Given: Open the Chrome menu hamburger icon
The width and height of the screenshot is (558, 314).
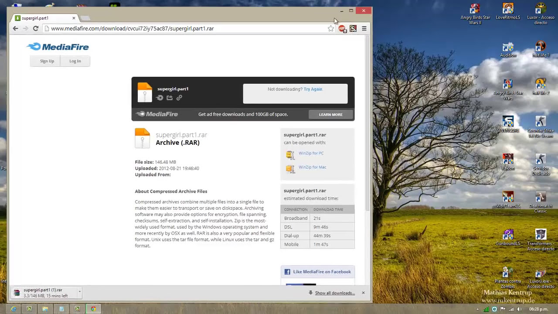Looking at the screenshot, I should [x=364, y=28].
